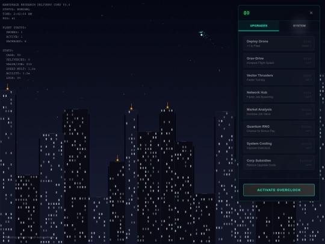Buy the Deploy Drone upgrade

(x=279, y=43)
